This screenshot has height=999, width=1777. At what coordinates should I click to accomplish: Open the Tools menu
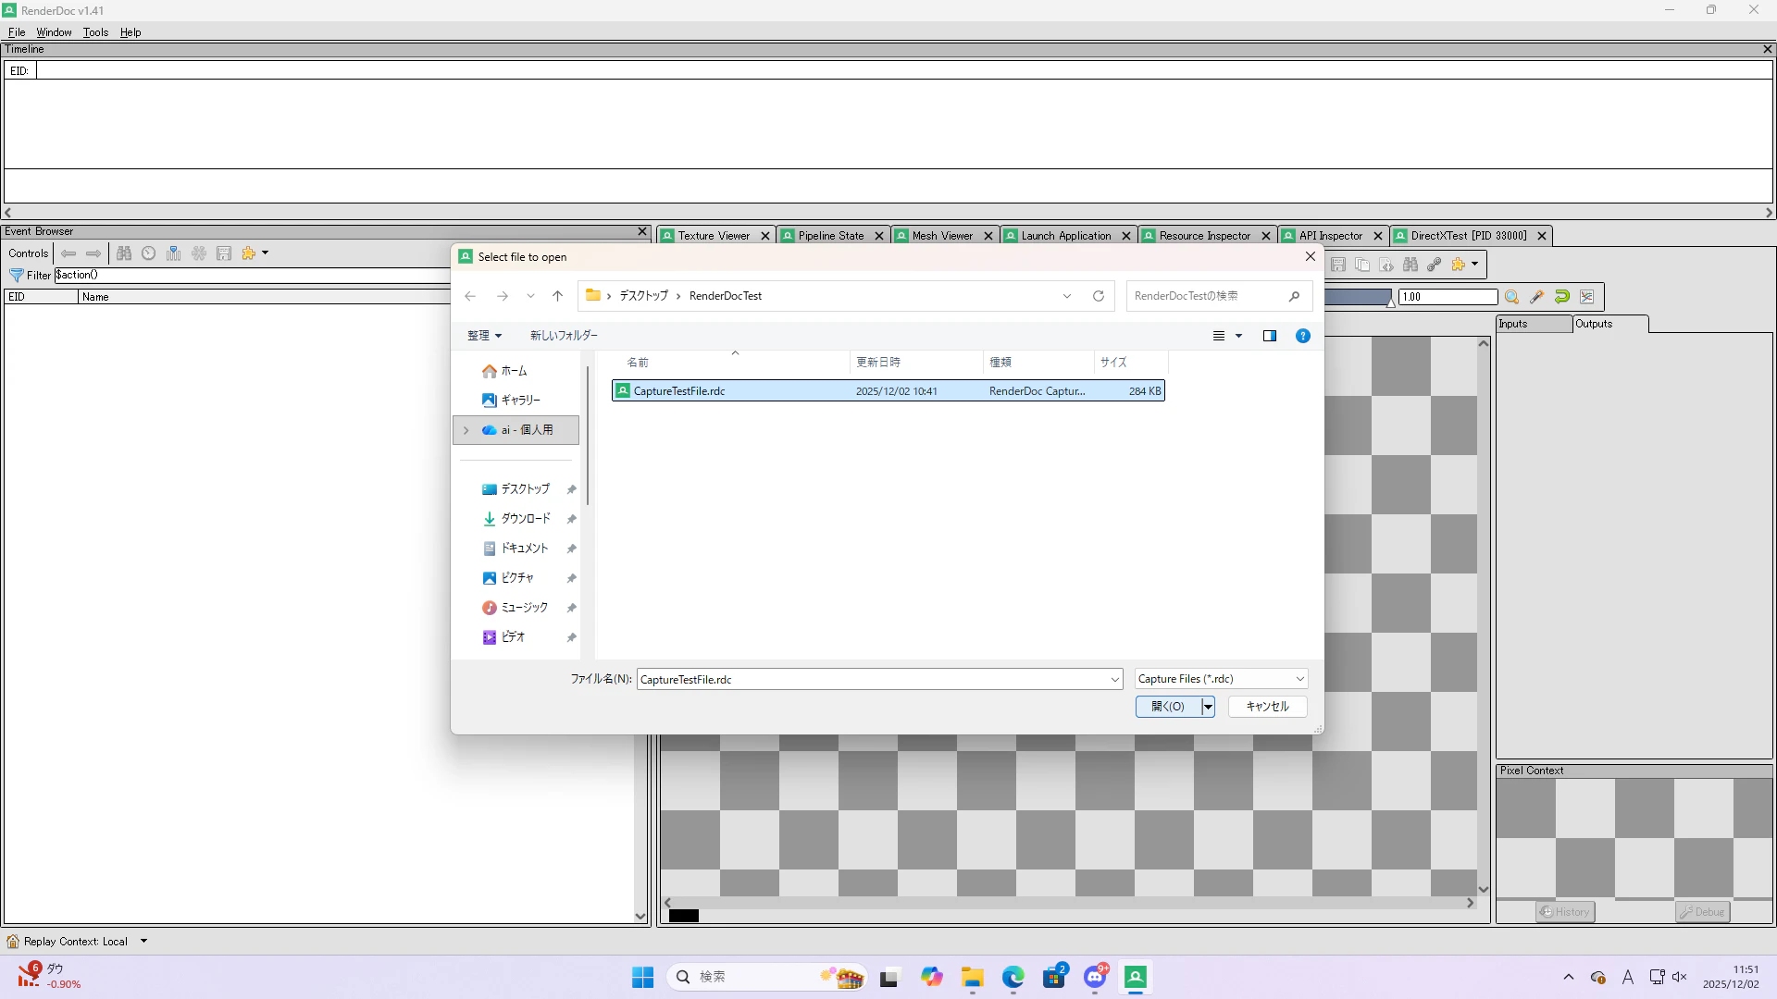95,32
